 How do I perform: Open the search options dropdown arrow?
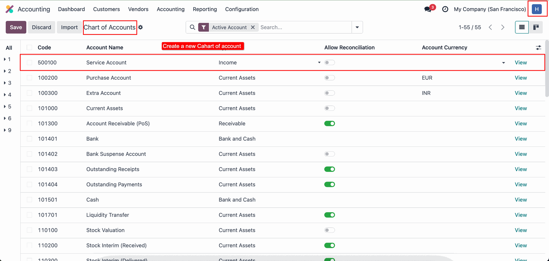[357, 27]
